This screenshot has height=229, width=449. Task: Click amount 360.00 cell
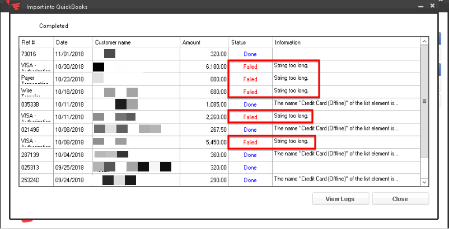click(x=204, y=155)
